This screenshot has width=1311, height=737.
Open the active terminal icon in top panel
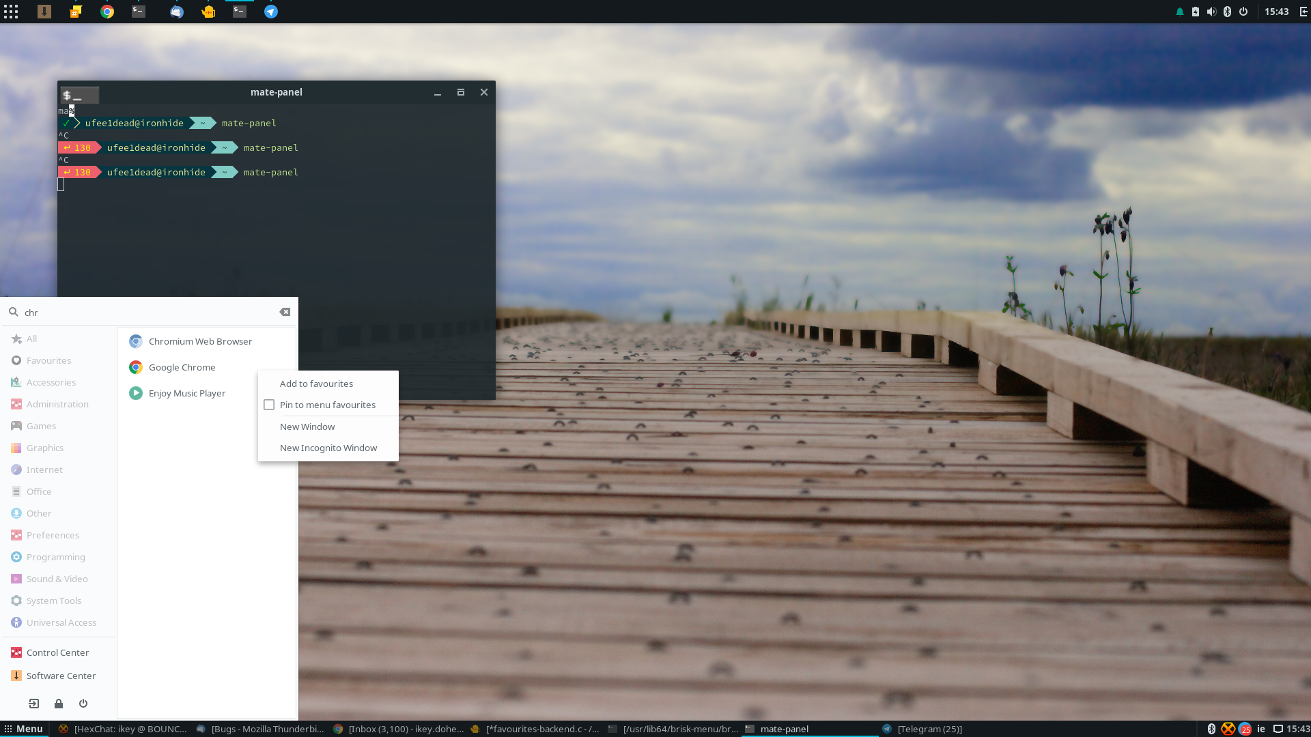click(x=240, y=12)
